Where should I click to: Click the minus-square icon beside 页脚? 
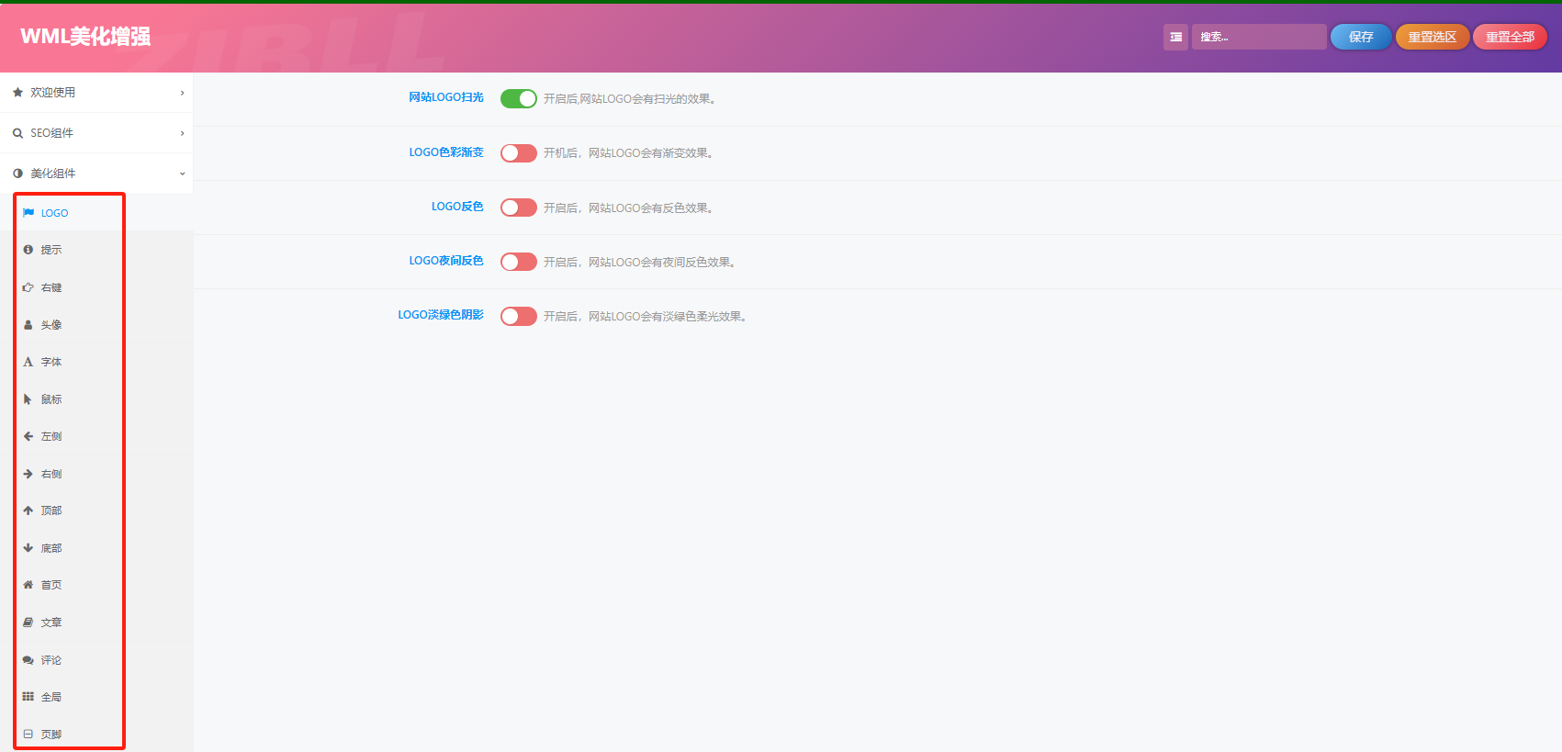click(28, 735)
